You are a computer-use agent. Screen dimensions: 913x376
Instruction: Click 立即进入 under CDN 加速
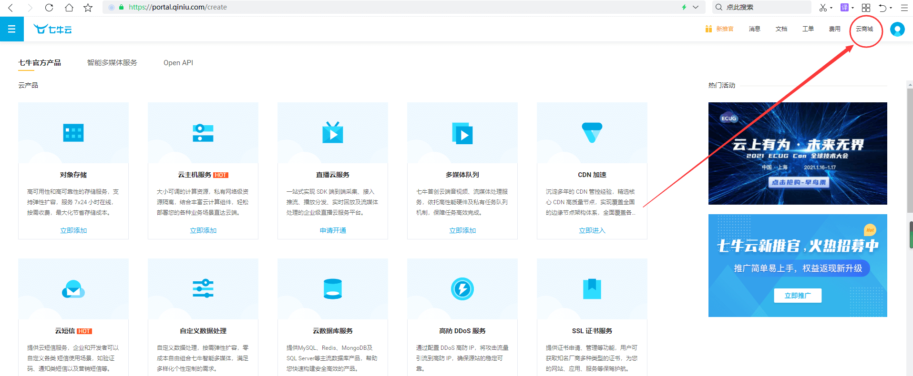[592, 230]
